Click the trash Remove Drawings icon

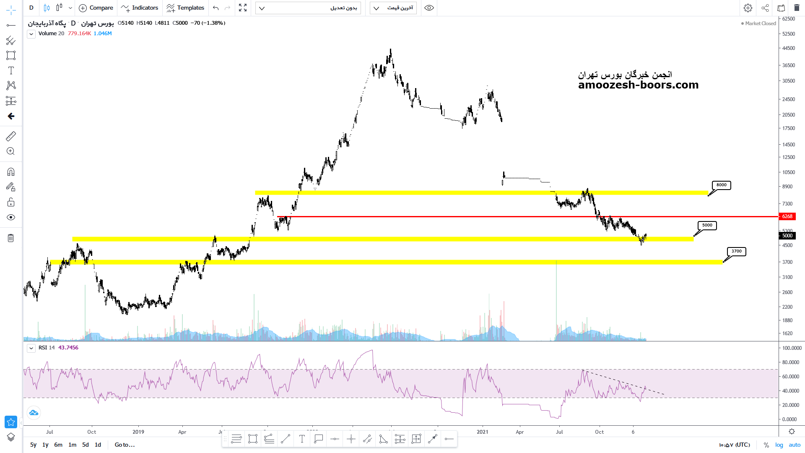[x=11, y=238]
